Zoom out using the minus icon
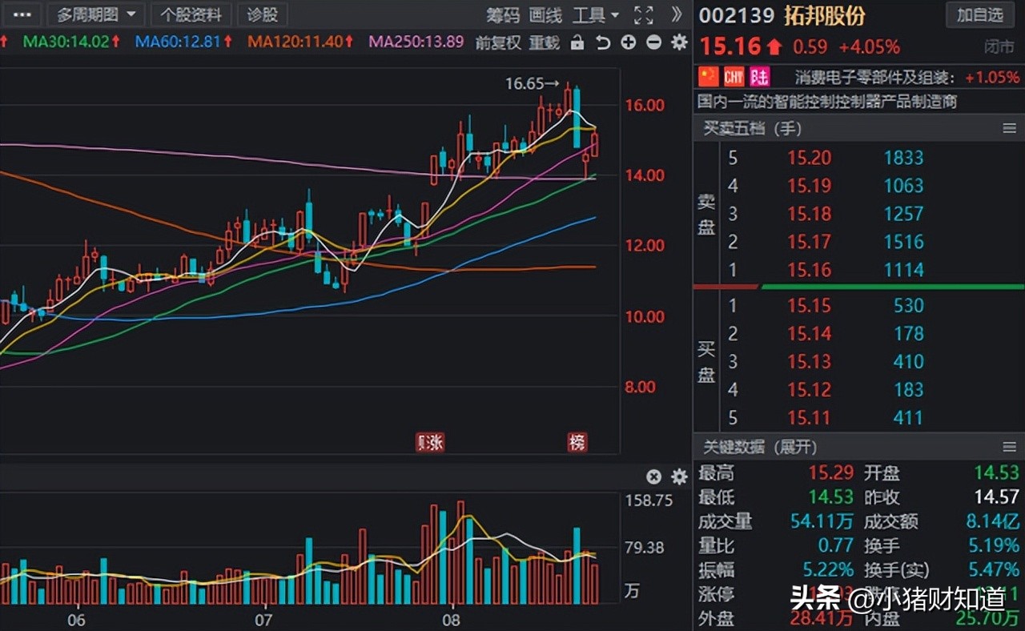Screen dimensions: 1025x631 653,43
